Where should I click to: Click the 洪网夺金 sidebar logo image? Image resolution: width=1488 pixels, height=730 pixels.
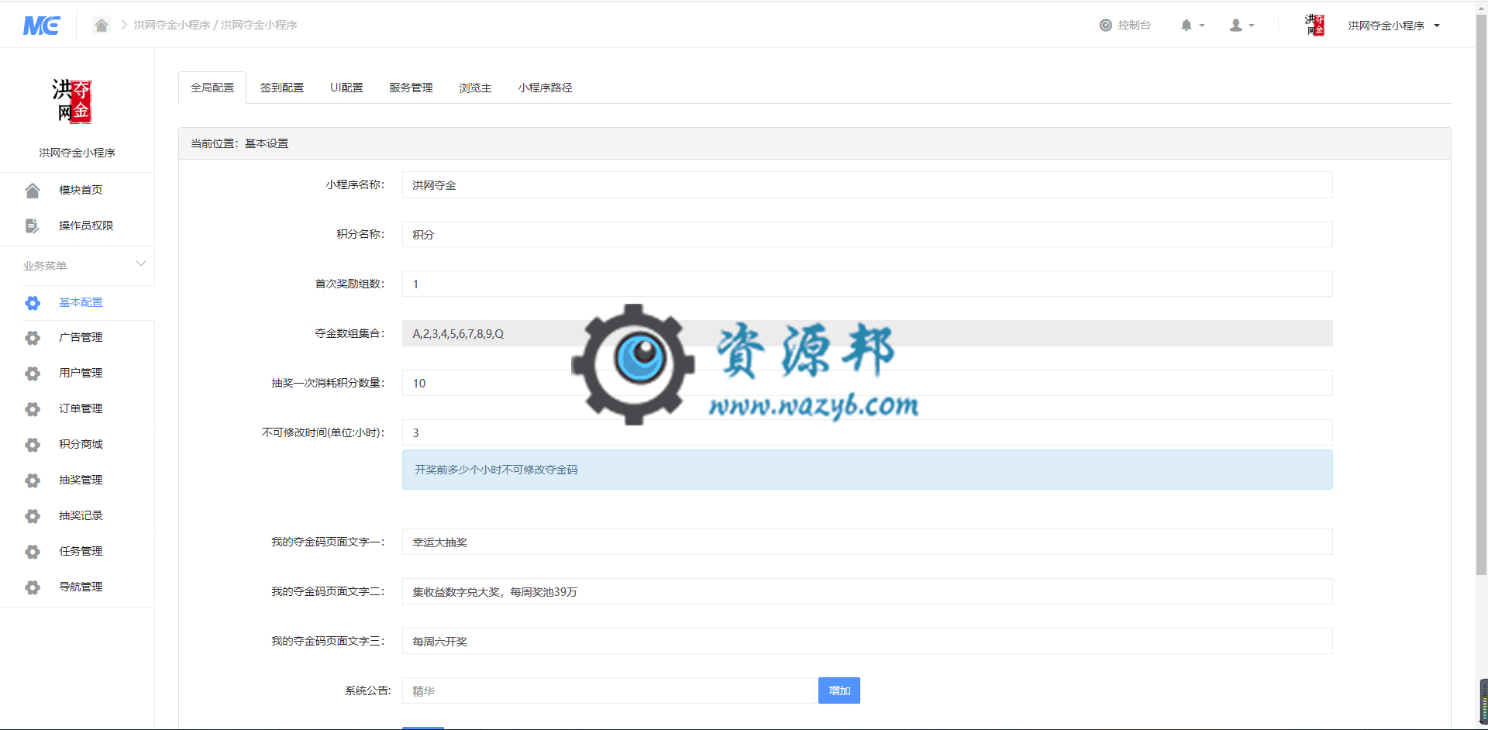pos(72,101)
